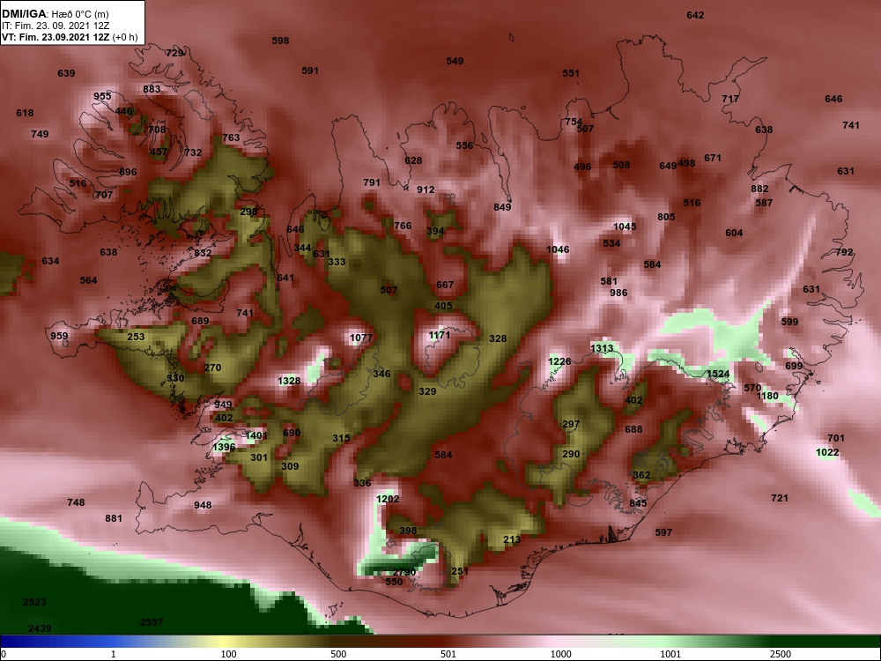The image size is (881, 661).
Task: Click the 1180 value on the map
Action: coord(767,396)
